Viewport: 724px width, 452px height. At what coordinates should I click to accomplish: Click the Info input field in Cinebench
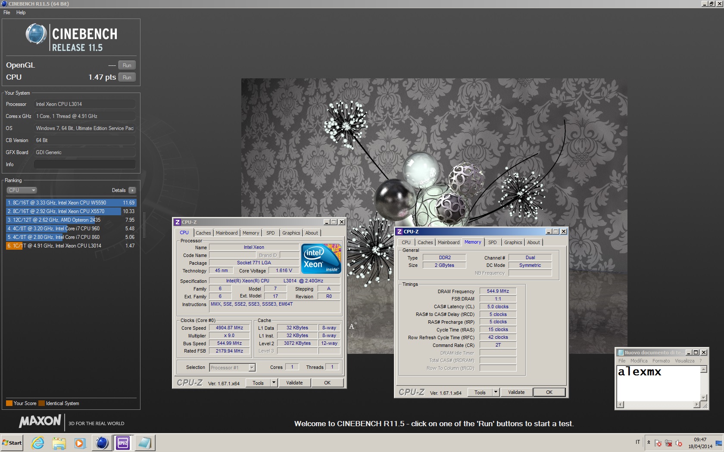point(85,164)
